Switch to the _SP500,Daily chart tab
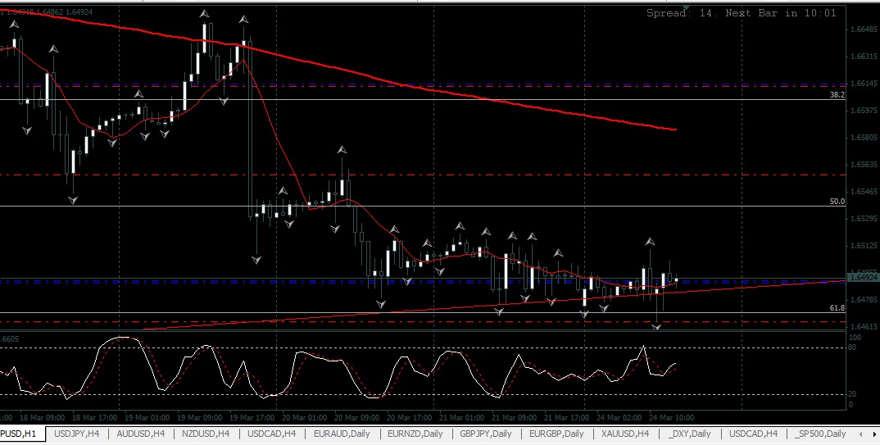The width and height of the screenshot is (880, 445). (820, 434)
